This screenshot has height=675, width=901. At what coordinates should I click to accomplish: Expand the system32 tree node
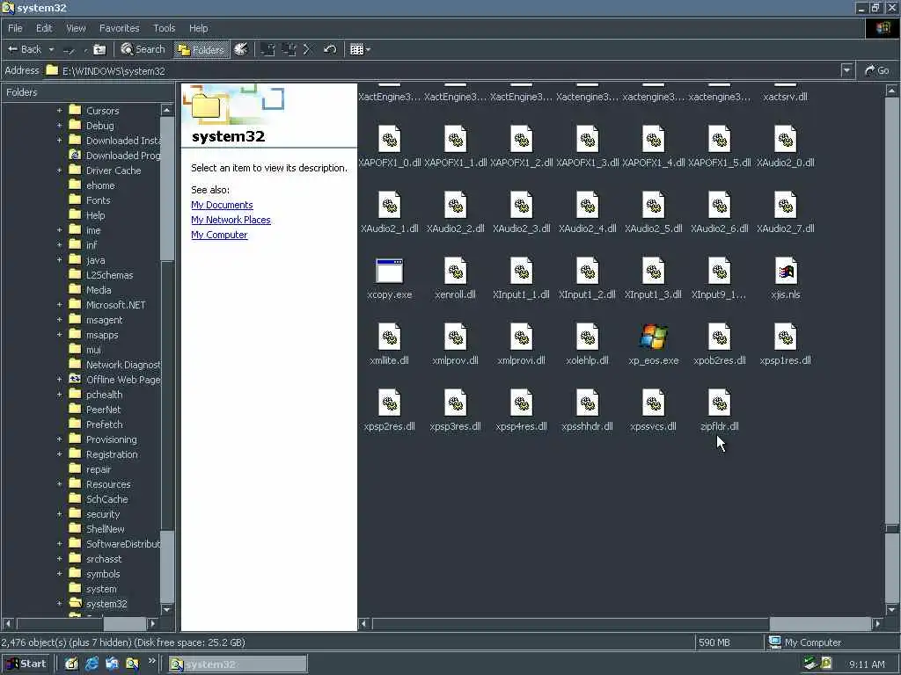coord(59,603)
